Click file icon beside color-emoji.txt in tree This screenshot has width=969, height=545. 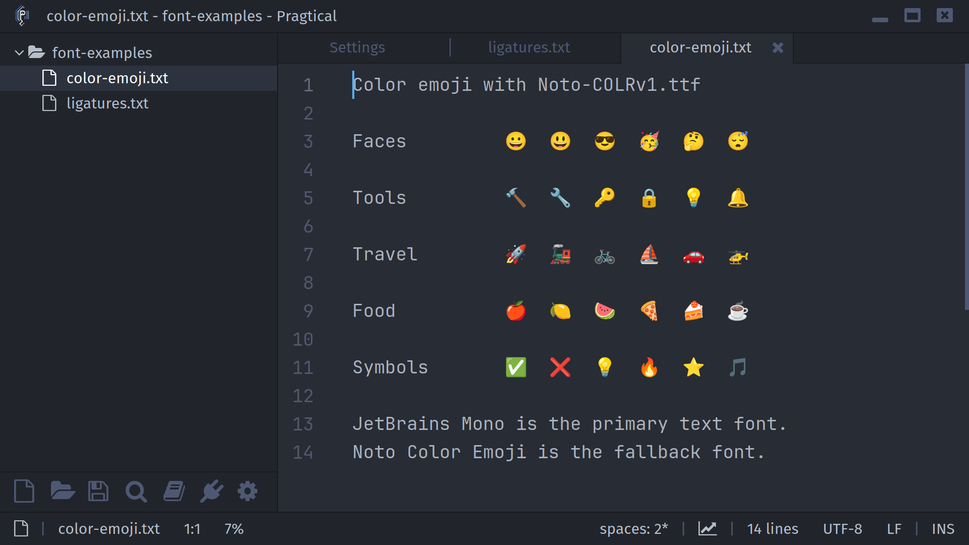(49, 78)
